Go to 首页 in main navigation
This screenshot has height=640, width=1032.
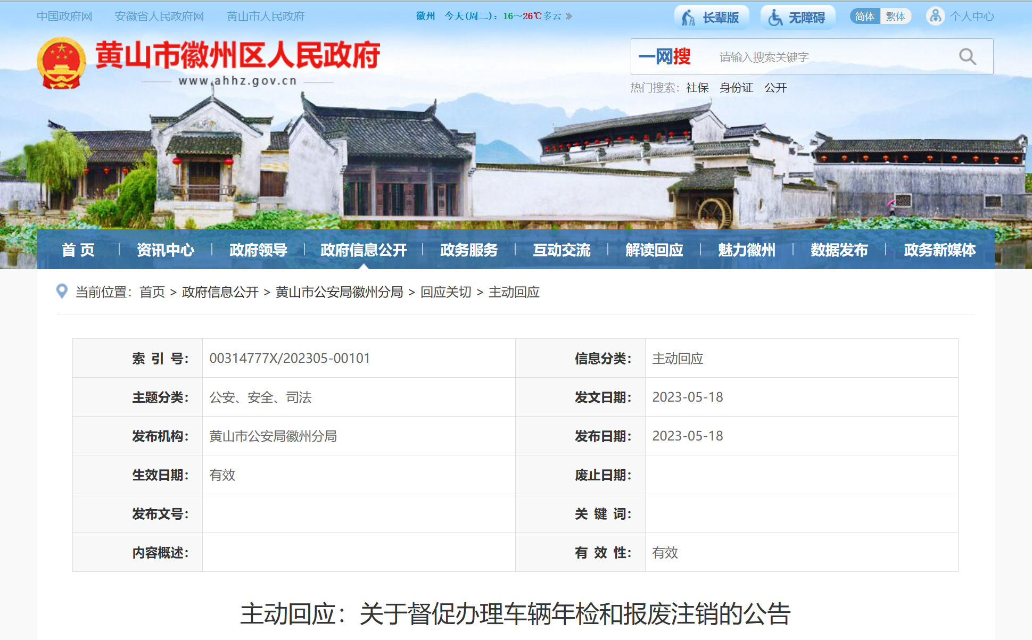point(78,250)
